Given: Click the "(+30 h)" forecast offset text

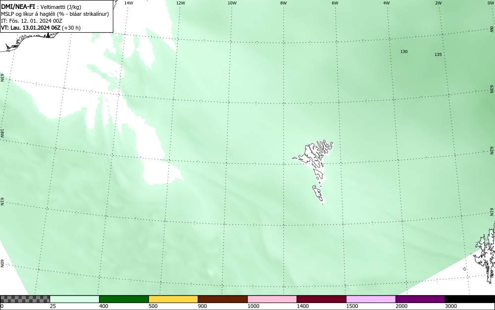Looking at the screenshot, I should coord(71,28).
